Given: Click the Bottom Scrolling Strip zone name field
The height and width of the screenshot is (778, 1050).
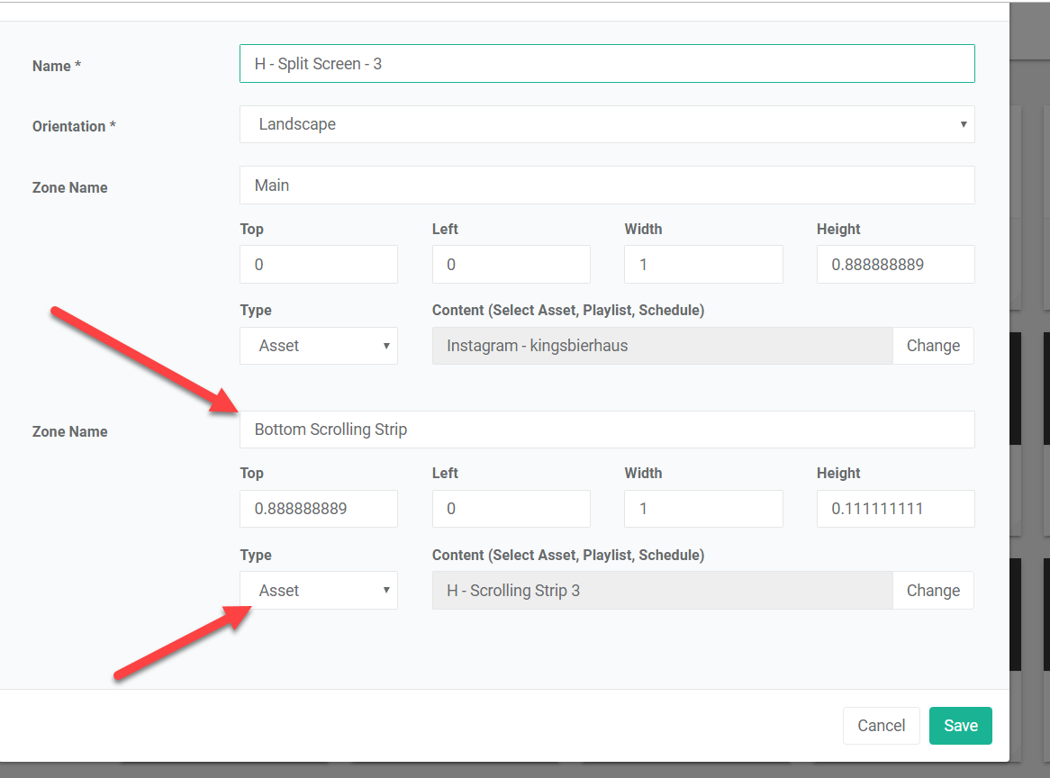Looking at the screenshot, I should tap(606, 430).
